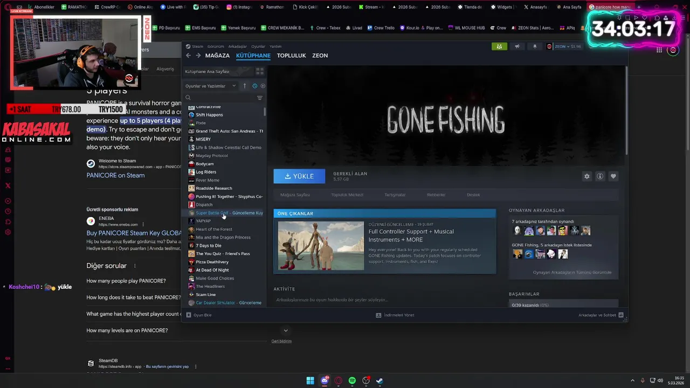
Task: Click the blue YÜKLE install button
Action: pos(299,176)
